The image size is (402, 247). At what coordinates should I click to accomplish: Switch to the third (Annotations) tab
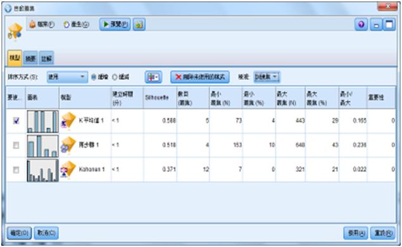pos(46,58)
